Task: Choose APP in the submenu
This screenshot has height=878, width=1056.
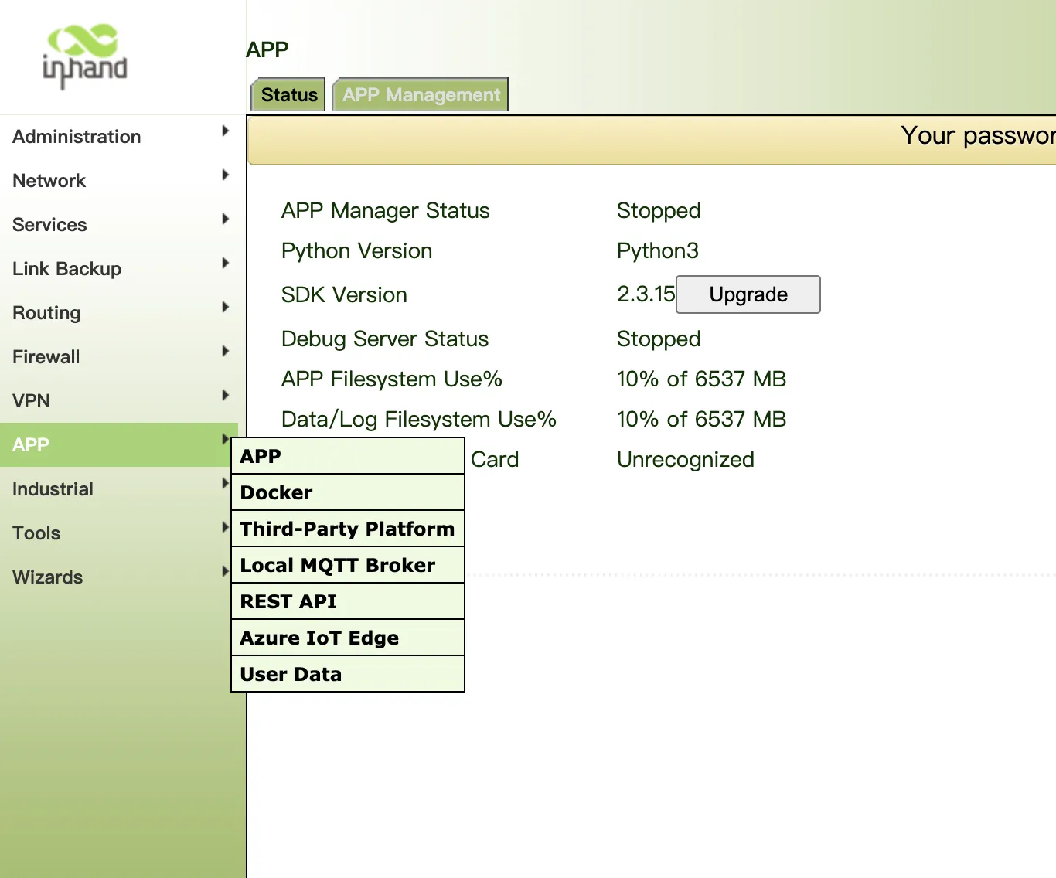Action: 348,456
